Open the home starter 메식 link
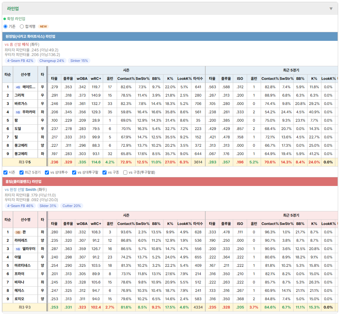340x315 pixels. pos(25,45)
